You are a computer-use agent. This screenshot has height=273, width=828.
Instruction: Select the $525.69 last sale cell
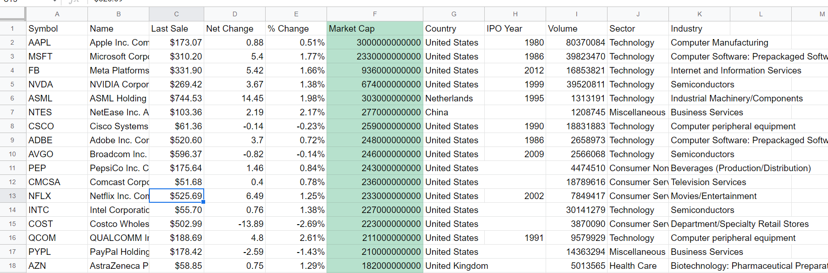177,196
